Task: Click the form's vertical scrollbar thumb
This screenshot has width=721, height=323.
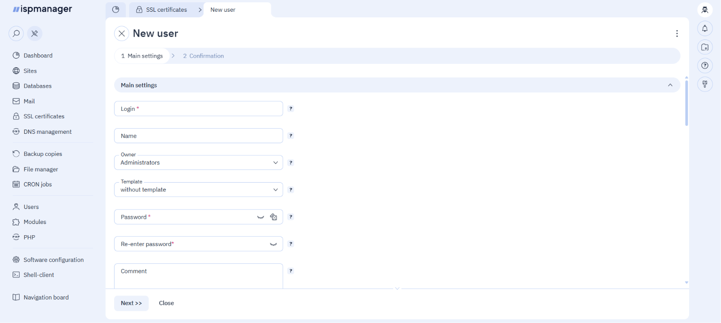Action: (x=687, y=103)
